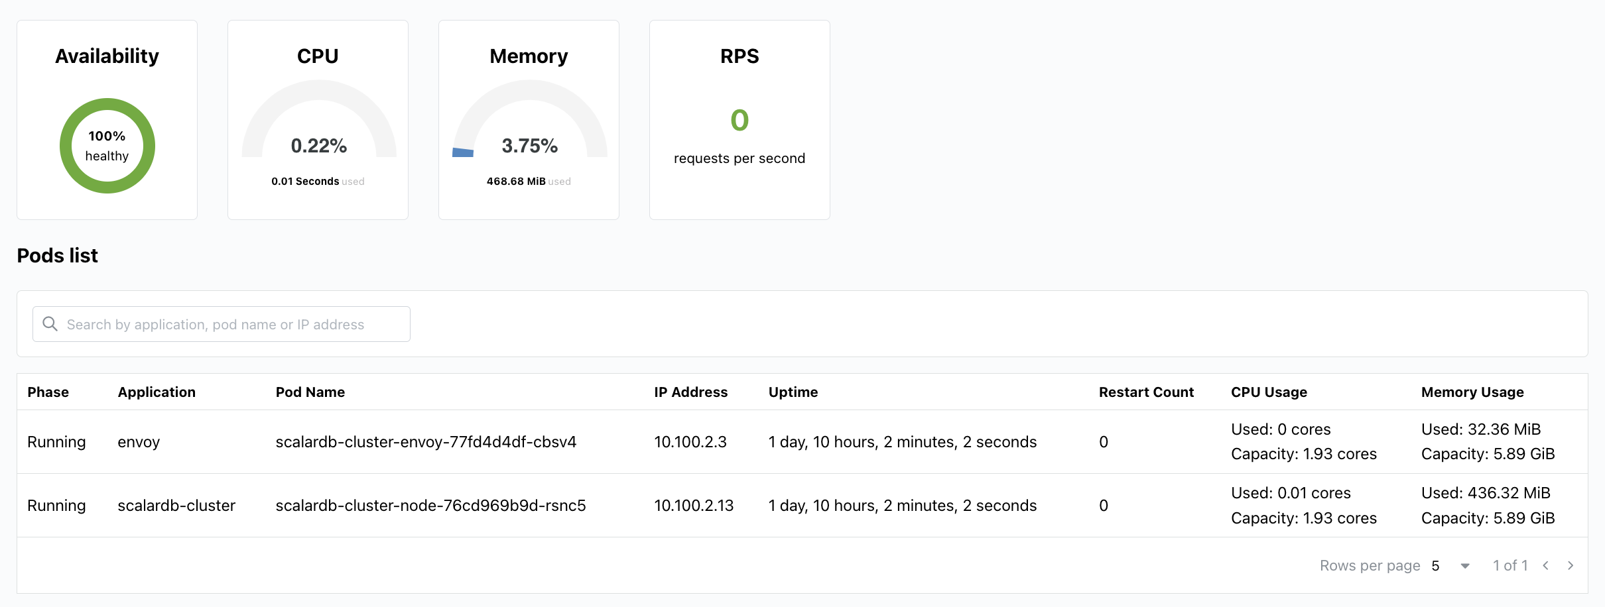
Task: Select the scalardb-cluster-envoy-77fd4d4df-cbsv4 pod
Action: (426, 442)
